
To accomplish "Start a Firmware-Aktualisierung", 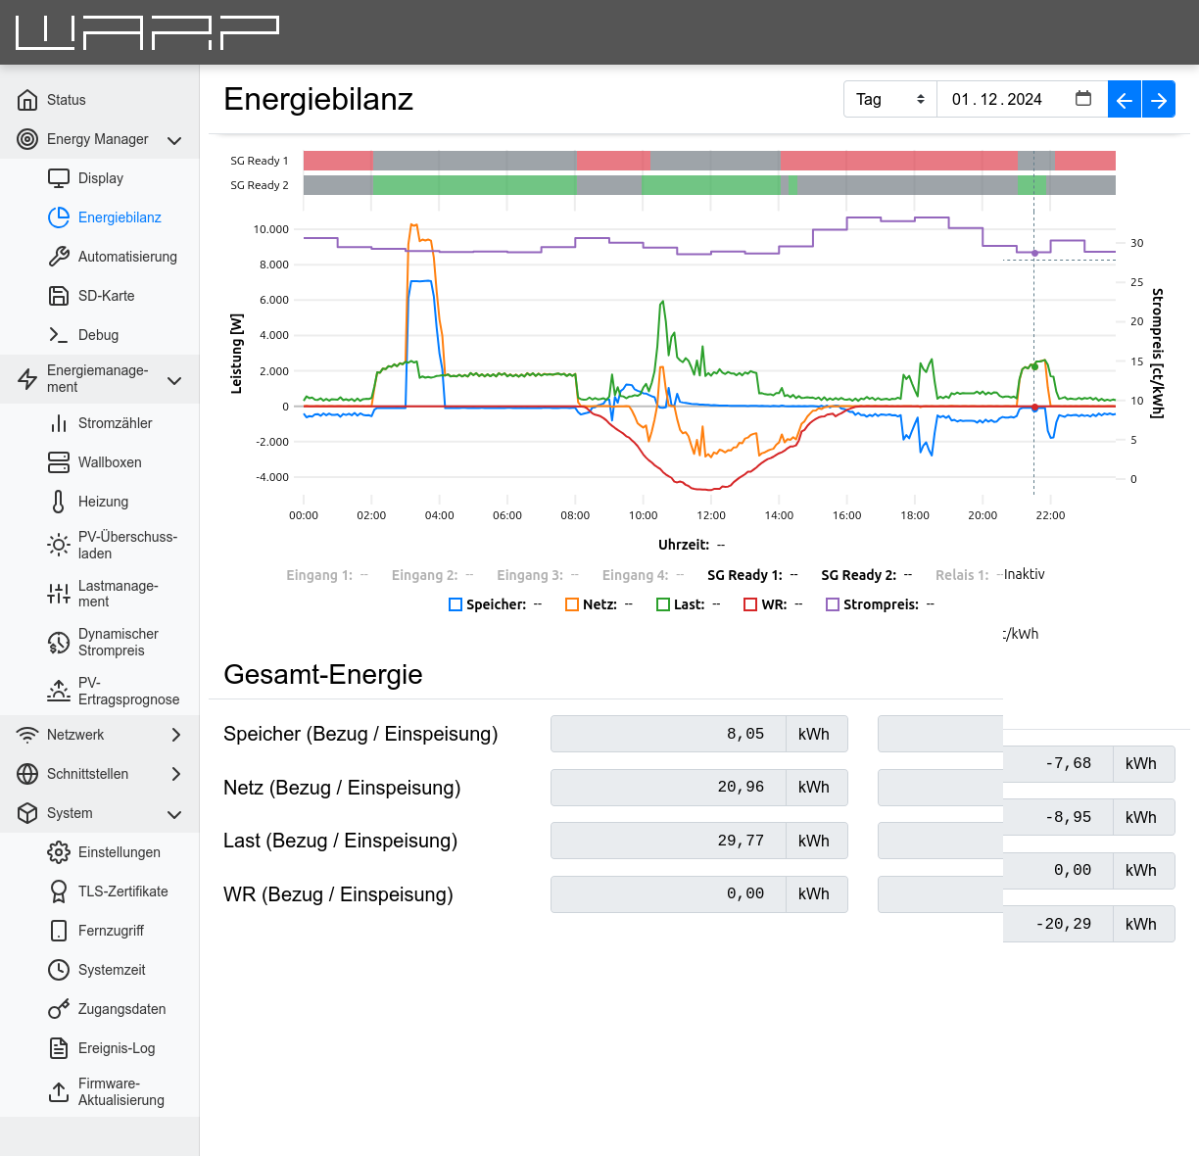I will (118, 1091).
